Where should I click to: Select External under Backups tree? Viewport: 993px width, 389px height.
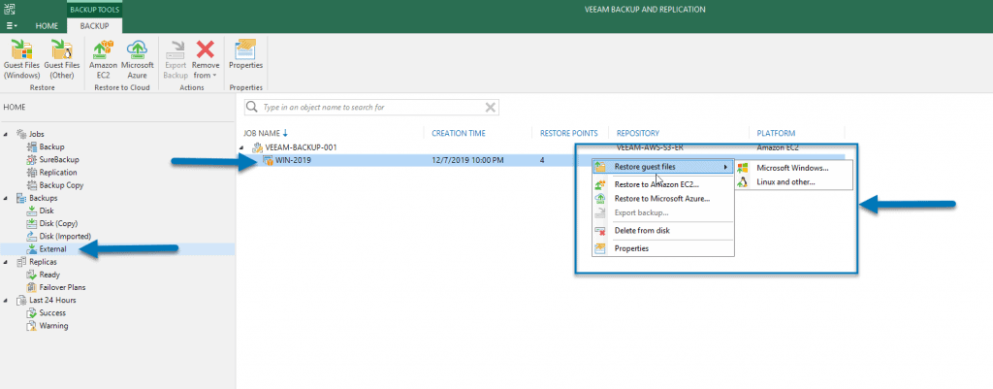52,249
